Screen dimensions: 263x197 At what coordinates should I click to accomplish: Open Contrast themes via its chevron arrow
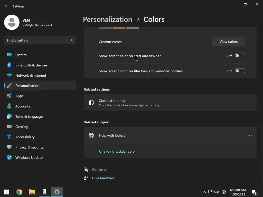tap(250, 103)
